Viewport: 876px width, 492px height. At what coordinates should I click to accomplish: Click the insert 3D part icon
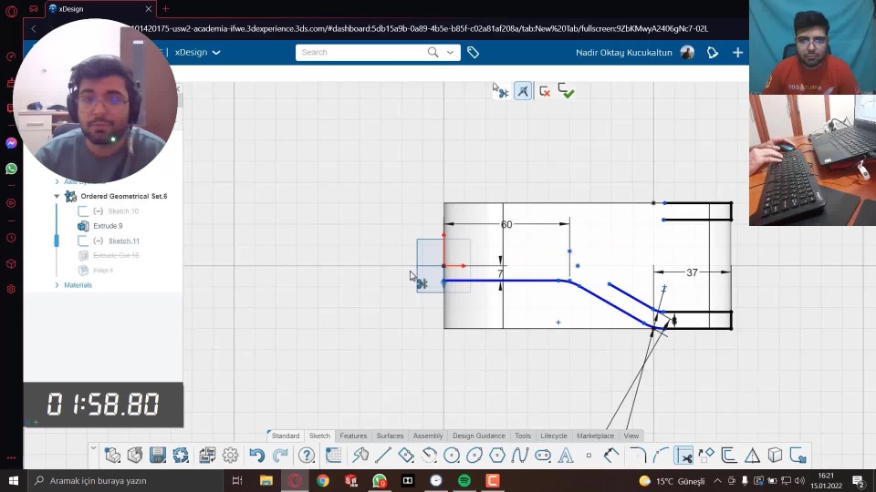[x=135, y=456]
